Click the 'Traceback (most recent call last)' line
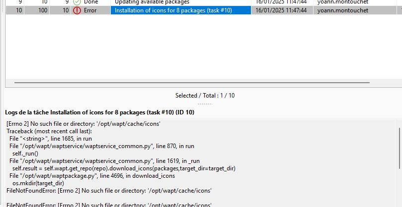Image resolution: width=402 pixels, height=207 pixels. click(x=49, y=131)
